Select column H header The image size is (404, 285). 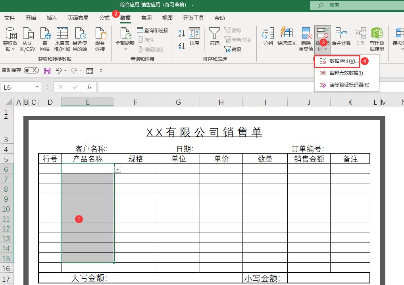click(221, 102)
